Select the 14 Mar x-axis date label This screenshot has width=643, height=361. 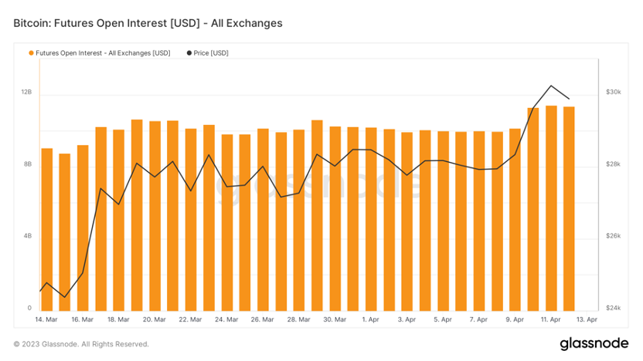pyautogui.click(x=46, y=319)
